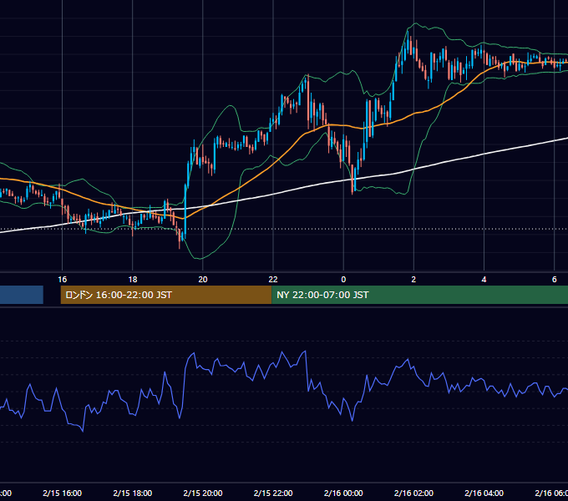Click the '2/15 20:00' label on oscillator axis

203,493
